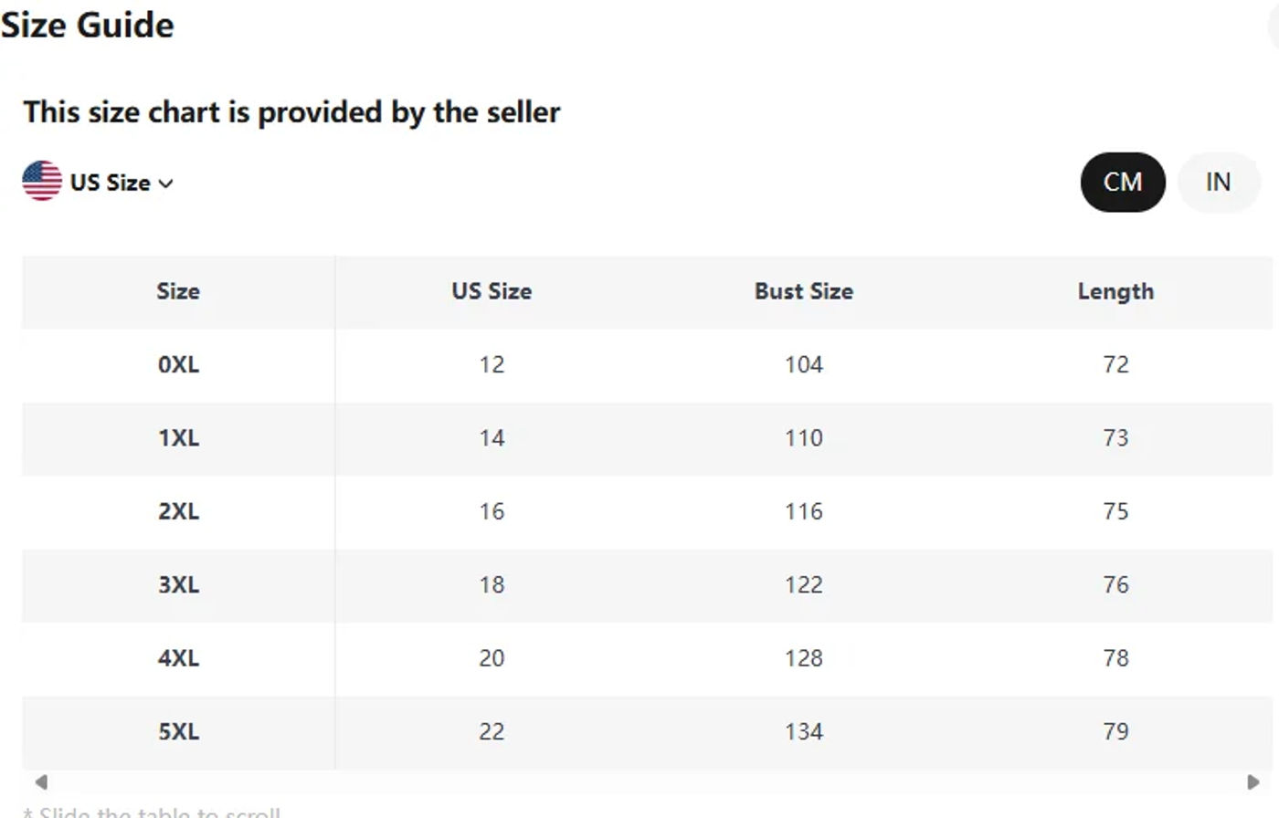Screen dimensions: 1279x818
Task: Click the chevron next to US Size
Action: [x=166, y=184]
